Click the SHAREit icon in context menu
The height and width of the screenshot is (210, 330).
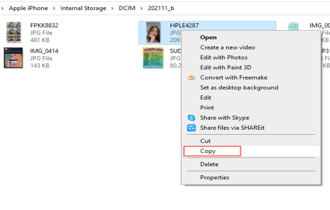(x=191, y=128)
